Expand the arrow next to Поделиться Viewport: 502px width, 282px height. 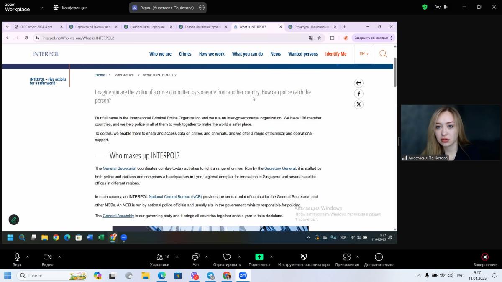(x=271, y=257)
